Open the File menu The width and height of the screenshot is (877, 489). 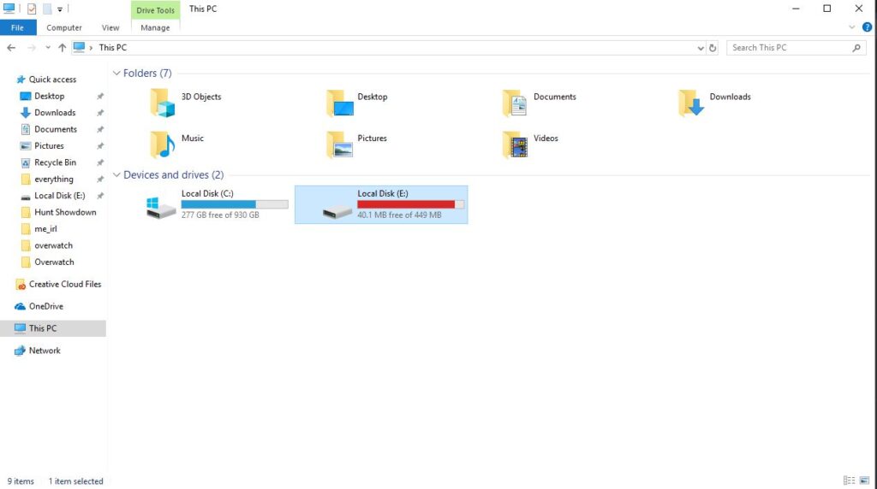[x=18, y=27]
